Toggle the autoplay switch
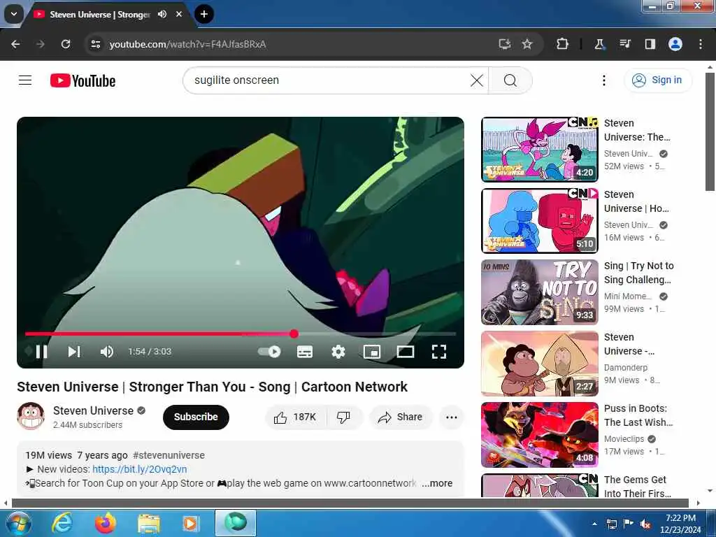The height and width of the screenshot is (537, 716). coord(269,352)
